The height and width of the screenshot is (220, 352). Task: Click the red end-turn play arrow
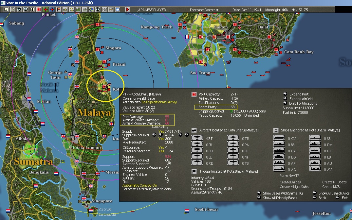click(127, 9)
